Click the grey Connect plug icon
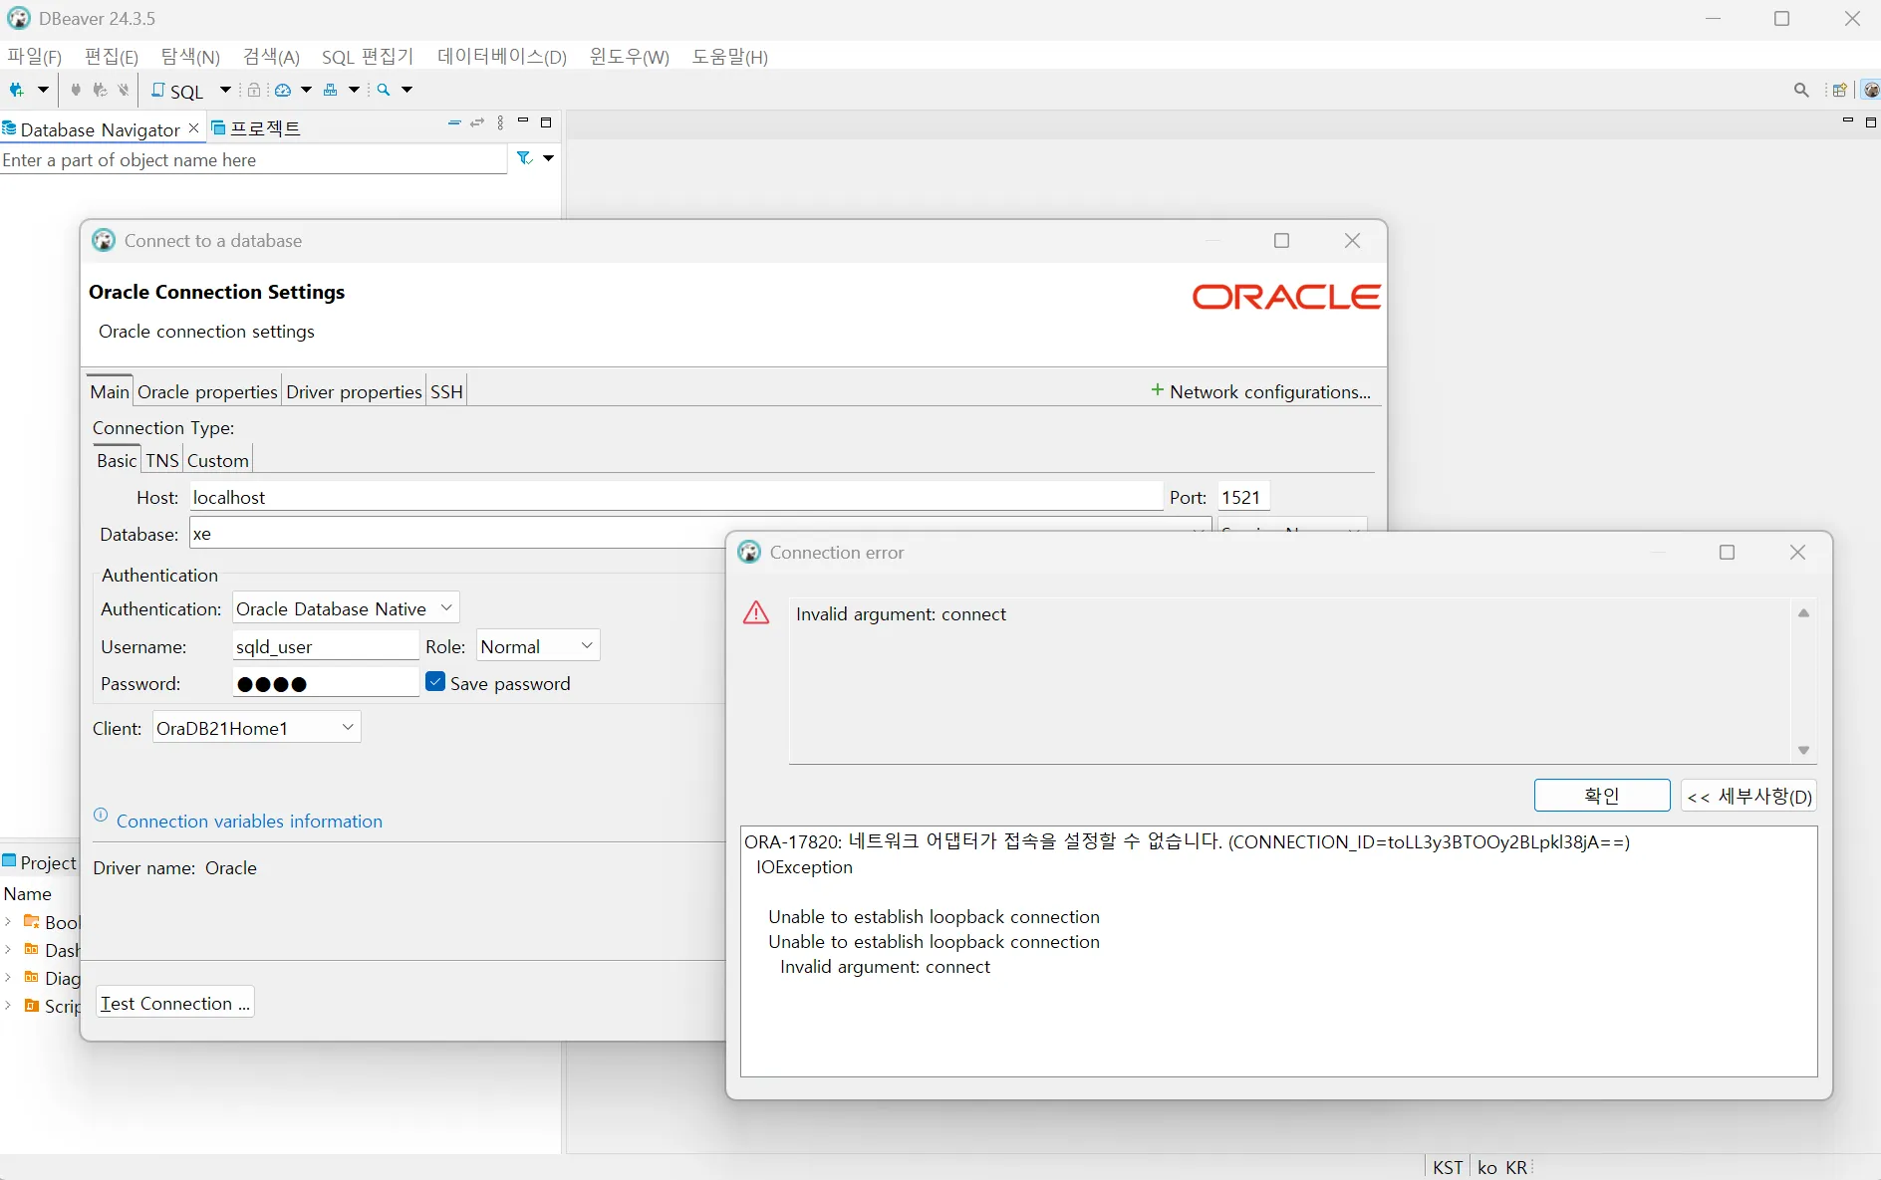This screenshot has height=1180, width=1881. tap(76, 90)
